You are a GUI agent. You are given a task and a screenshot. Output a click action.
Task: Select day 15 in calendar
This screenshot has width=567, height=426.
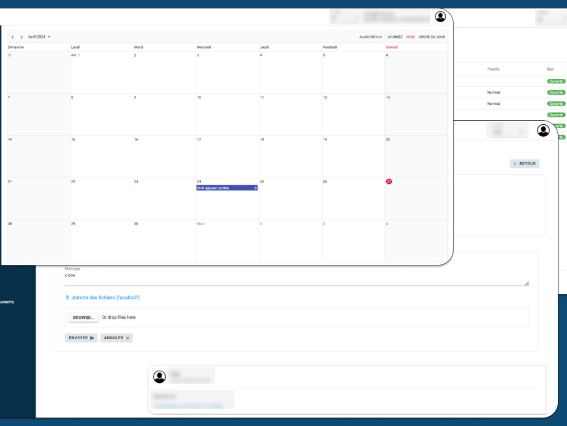pyautogui.click(x=101, y=157)
